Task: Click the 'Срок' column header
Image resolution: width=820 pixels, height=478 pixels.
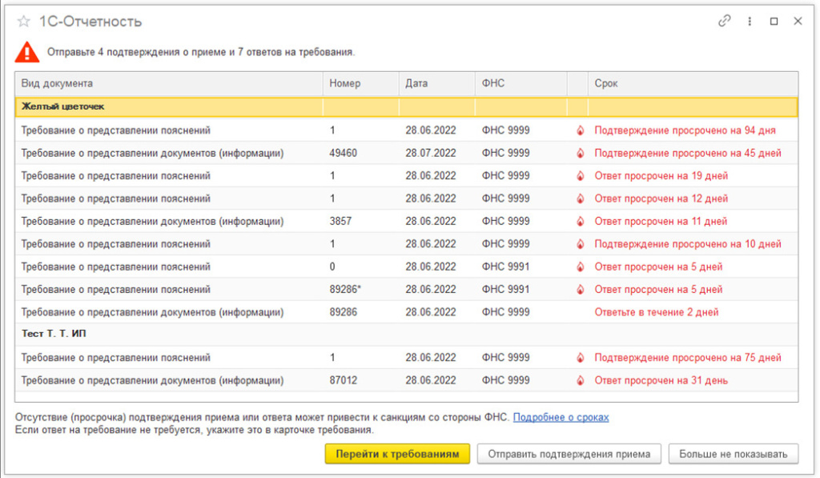Action: pos(693,83)
